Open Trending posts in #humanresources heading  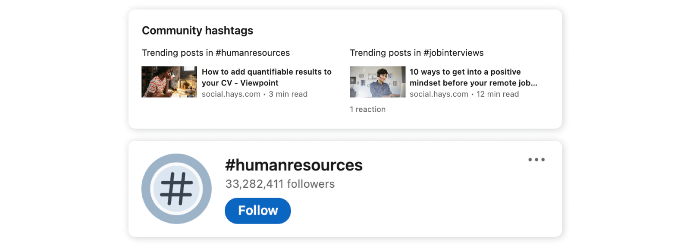pyautogui.click(x=216, y=53)
